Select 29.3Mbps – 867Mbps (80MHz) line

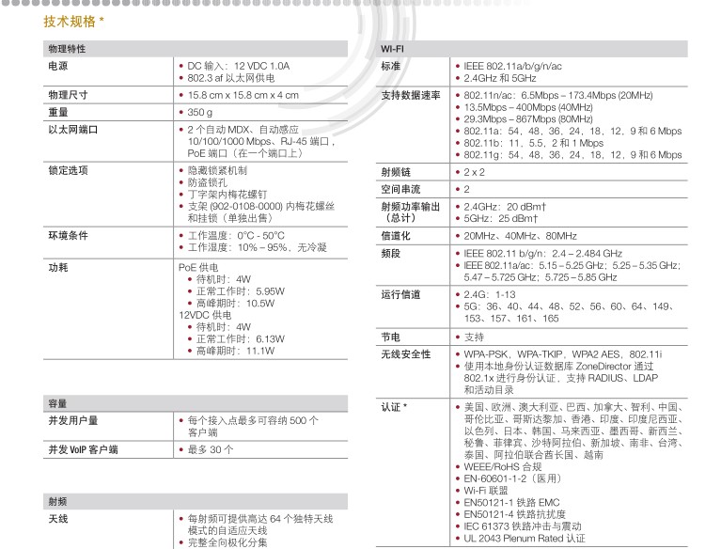528,118
